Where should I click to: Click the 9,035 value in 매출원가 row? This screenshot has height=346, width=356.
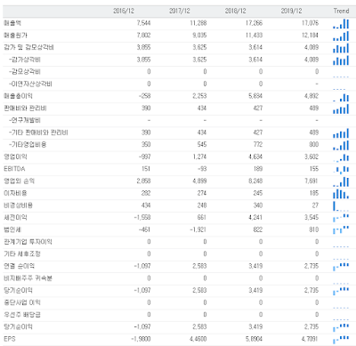pyautogui.click(x=199, y=36)
